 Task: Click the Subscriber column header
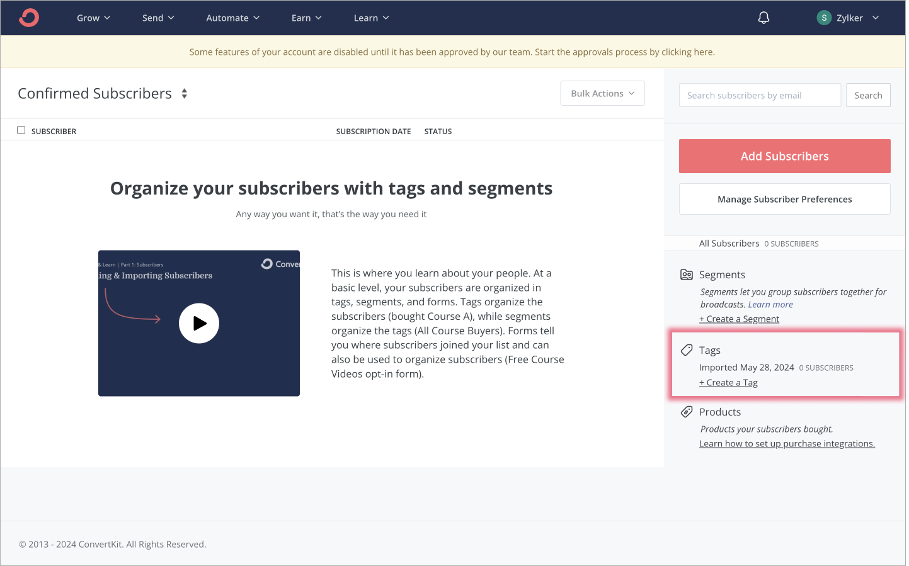pos(54,132)
